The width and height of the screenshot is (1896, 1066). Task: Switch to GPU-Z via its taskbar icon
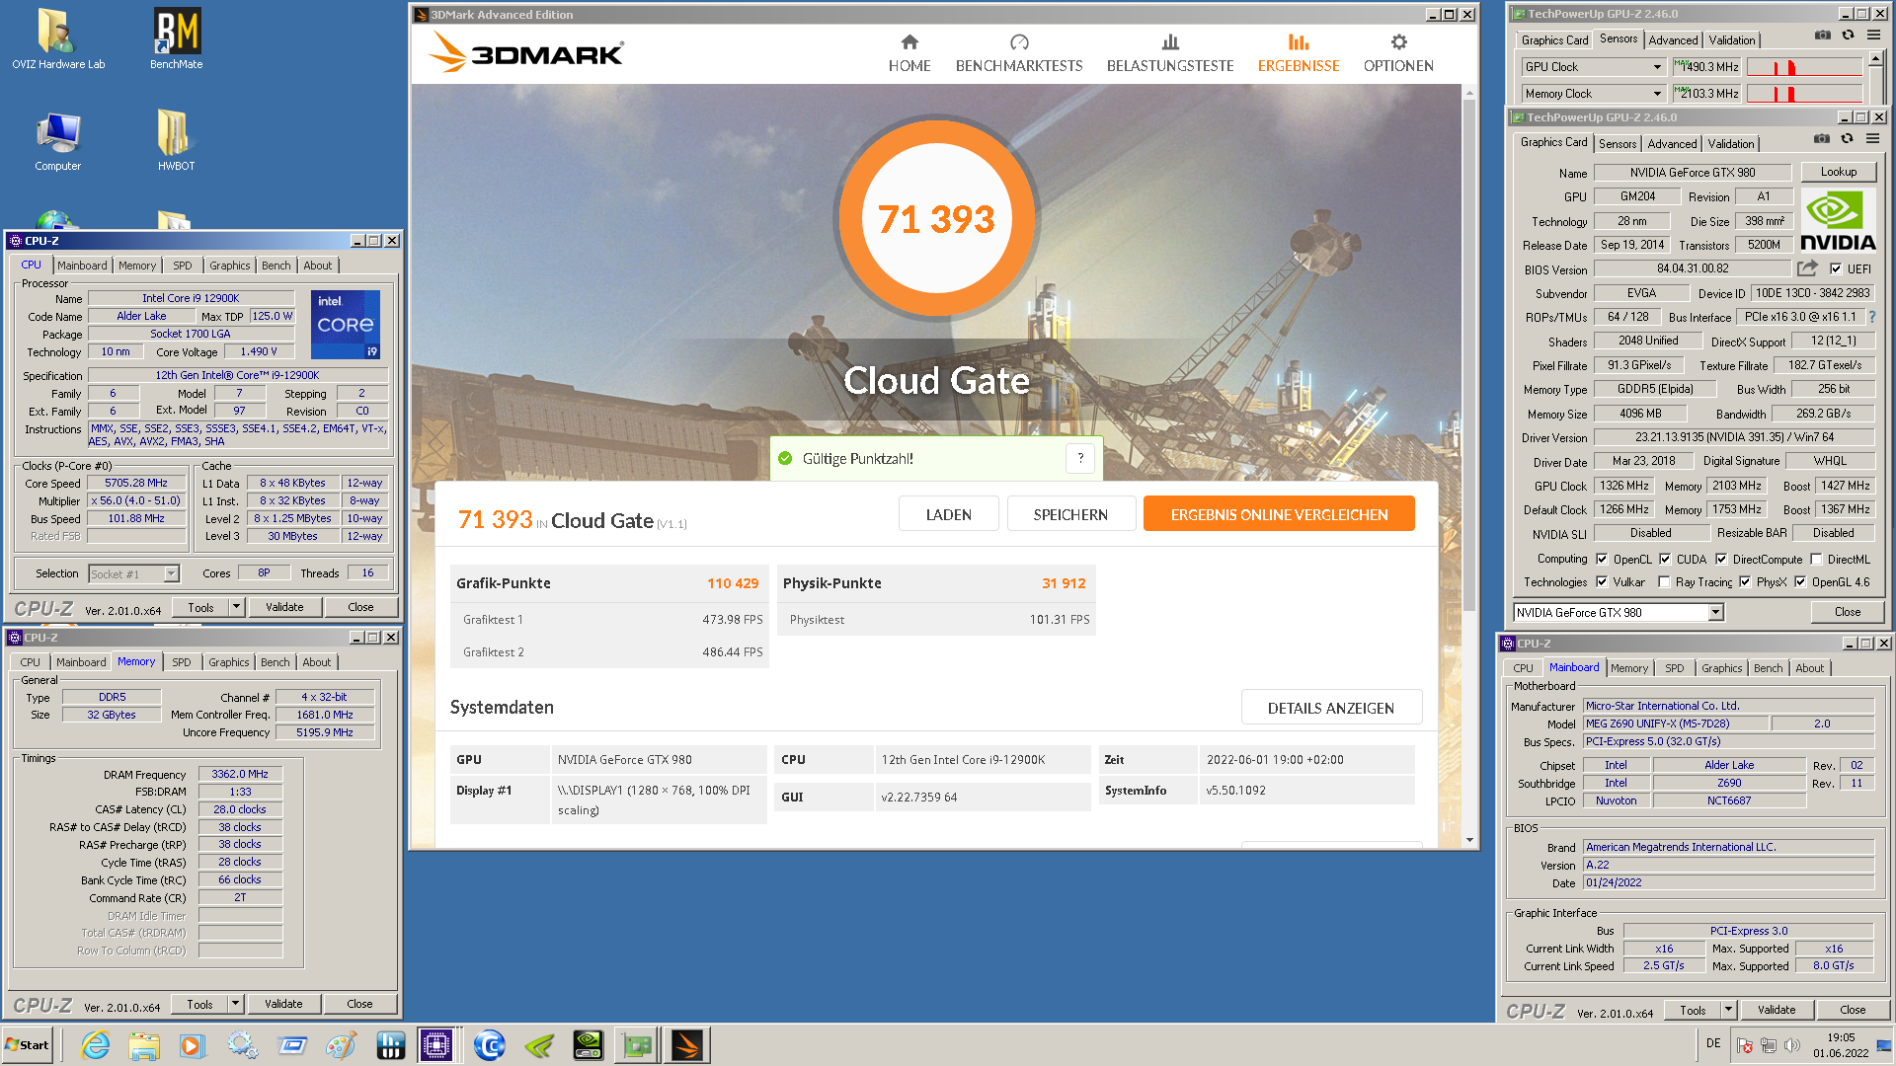637,1045
